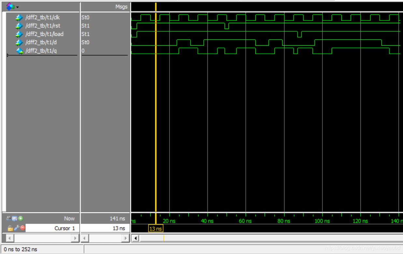This screenshot has height=254, width=403.
Task: Toggle the Cursor 1 lock icon
Action: tap(10, 228)
